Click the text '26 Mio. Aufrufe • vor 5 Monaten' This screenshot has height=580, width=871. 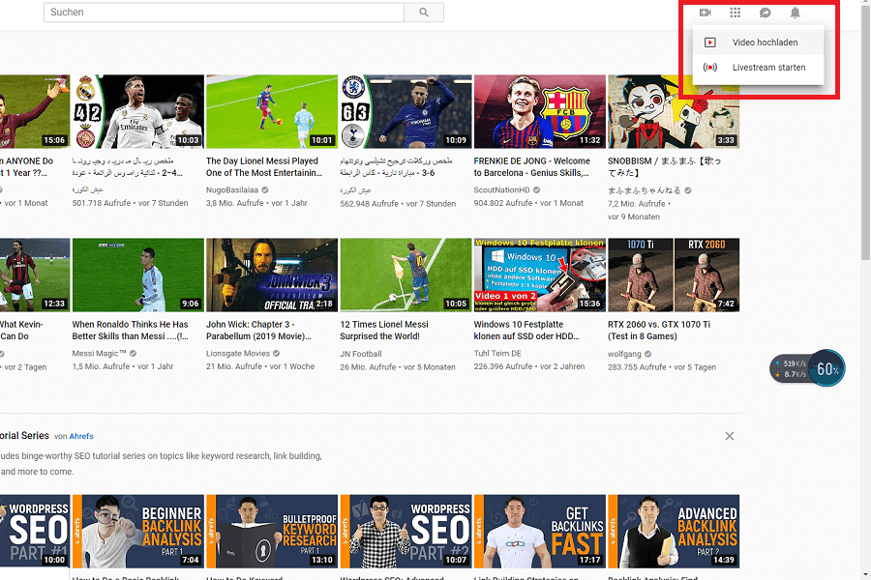coord(398,367)
